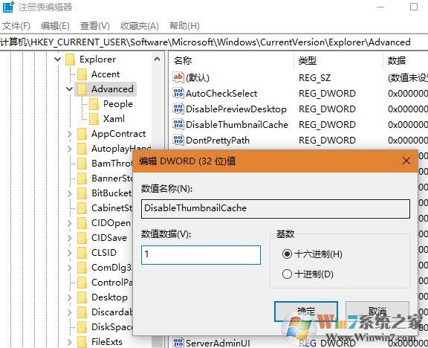Open the 查看(V) menu
The image size is (428, 348).
click(x=94, y=26)
